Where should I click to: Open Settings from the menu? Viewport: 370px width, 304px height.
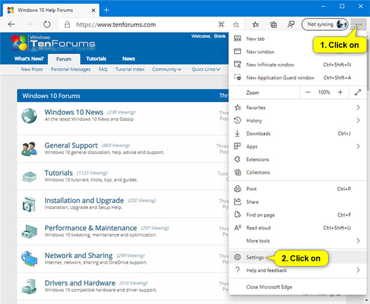(x=297, y=257)
